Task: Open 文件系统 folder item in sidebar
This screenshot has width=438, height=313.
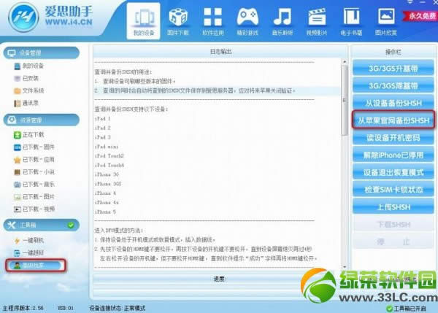Action: pyautogui.click(x=29, y=90)
